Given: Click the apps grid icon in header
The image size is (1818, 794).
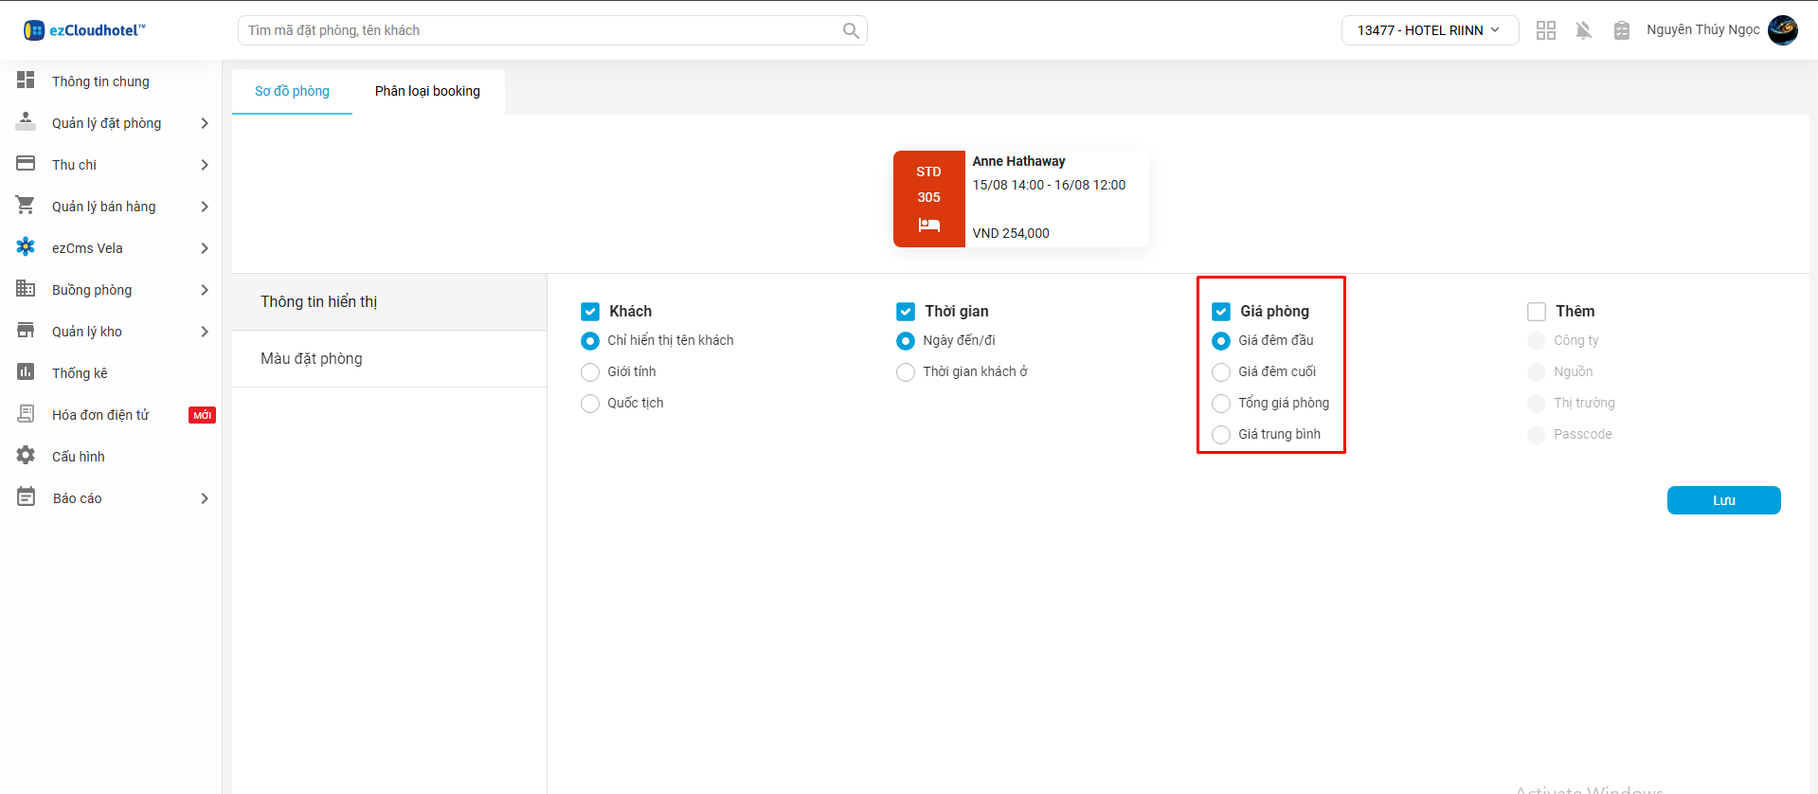Looking at the screenshot, I should (x=1546, y=30).
